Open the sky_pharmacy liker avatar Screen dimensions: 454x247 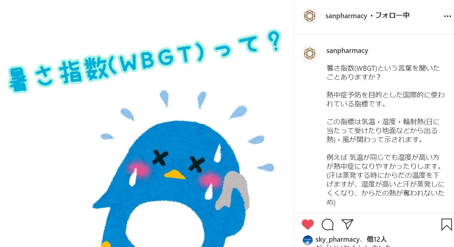(308, 240)
